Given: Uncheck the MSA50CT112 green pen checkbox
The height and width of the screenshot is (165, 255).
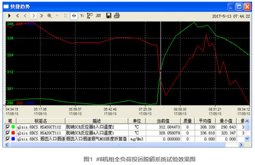Looking at the screenshot, I should (7, 127).
